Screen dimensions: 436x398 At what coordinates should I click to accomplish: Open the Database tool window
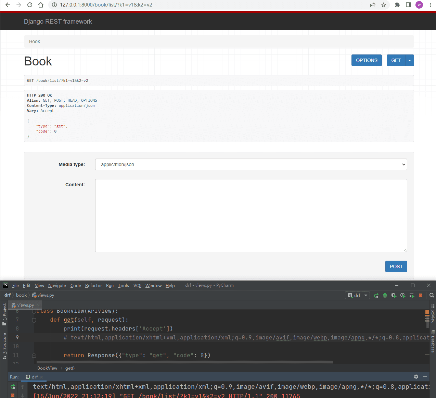click(x=433, y=341)
